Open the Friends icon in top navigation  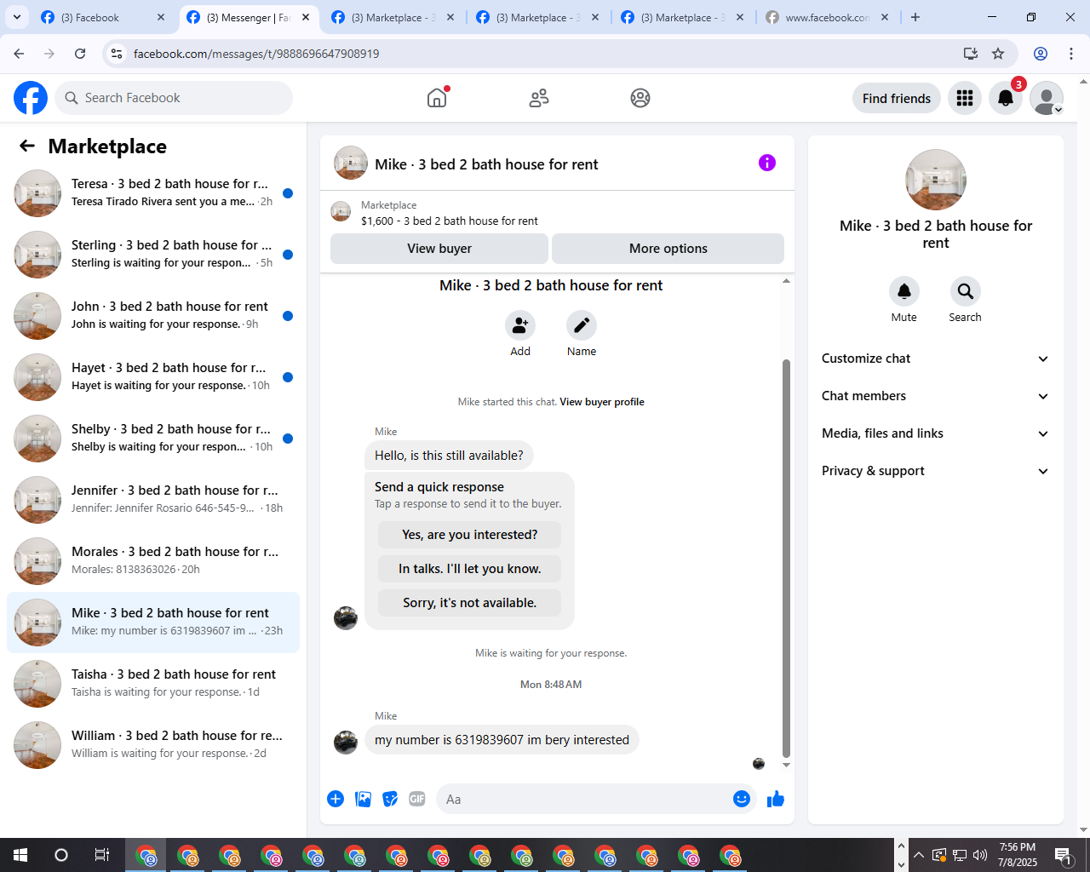(539, 98)
